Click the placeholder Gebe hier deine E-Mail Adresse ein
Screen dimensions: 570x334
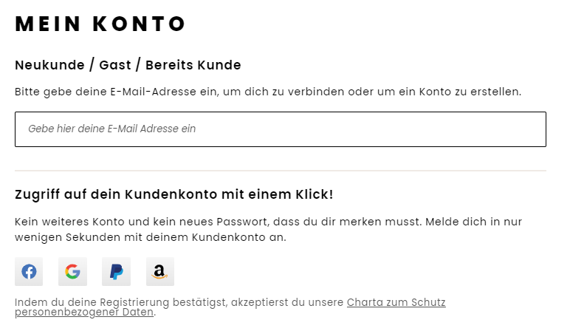pyautogui.click(x=112, y=129)
